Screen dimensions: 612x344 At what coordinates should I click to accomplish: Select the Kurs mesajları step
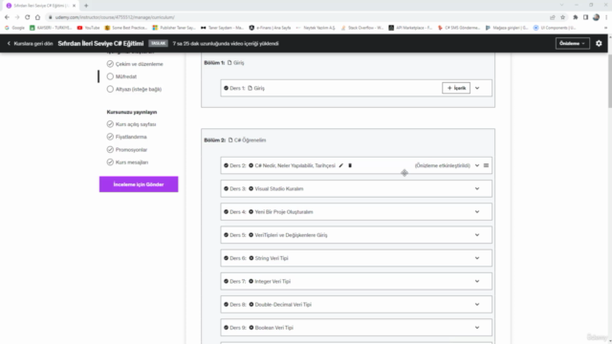127,162
